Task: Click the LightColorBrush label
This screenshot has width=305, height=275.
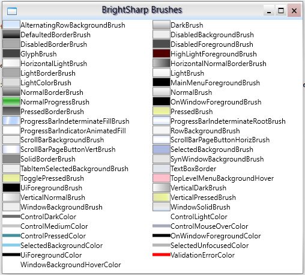Action: tap(46, 83)
